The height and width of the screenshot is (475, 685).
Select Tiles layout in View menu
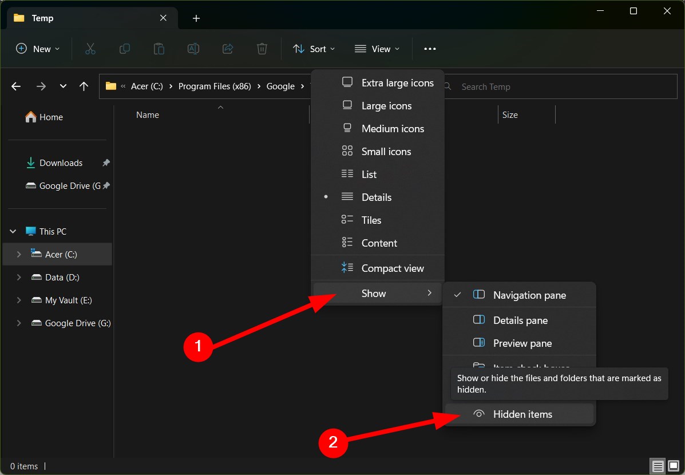(x=371, y=220)
